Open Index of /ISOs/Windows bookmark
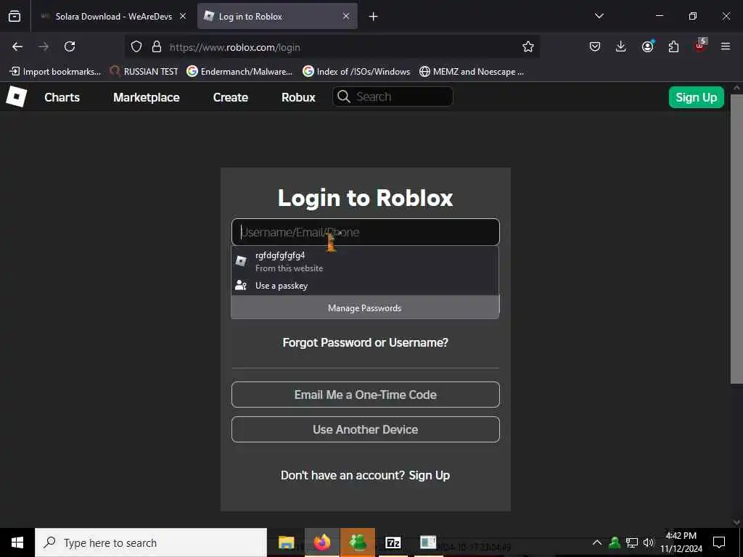This screenshot has width=743, height=557. pos(356,72)
